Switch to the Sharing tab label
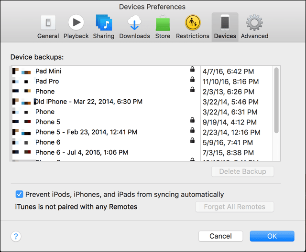306x252 pixels. [x=104, y=36]
